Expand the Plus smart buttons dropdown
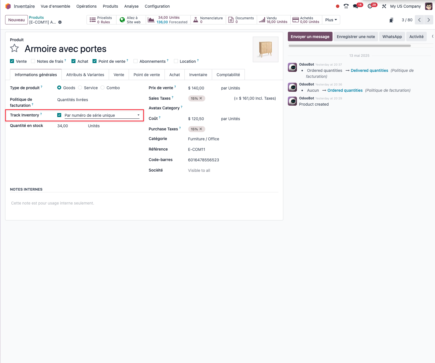 pos(331,20)
